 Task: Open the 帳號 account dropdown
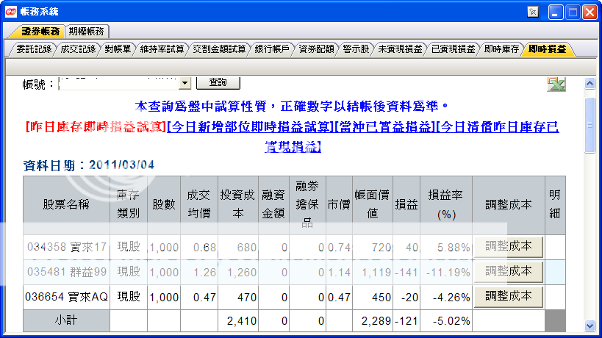coord(184,84)
